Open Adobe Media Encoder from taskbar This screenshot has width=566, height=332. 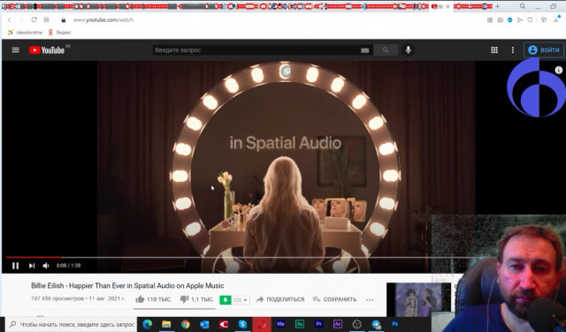pyautogui.click(x=280, y=324)
